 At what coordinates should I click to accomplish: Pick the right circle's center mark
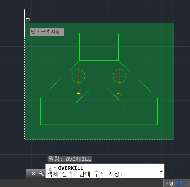coord(120,76)
